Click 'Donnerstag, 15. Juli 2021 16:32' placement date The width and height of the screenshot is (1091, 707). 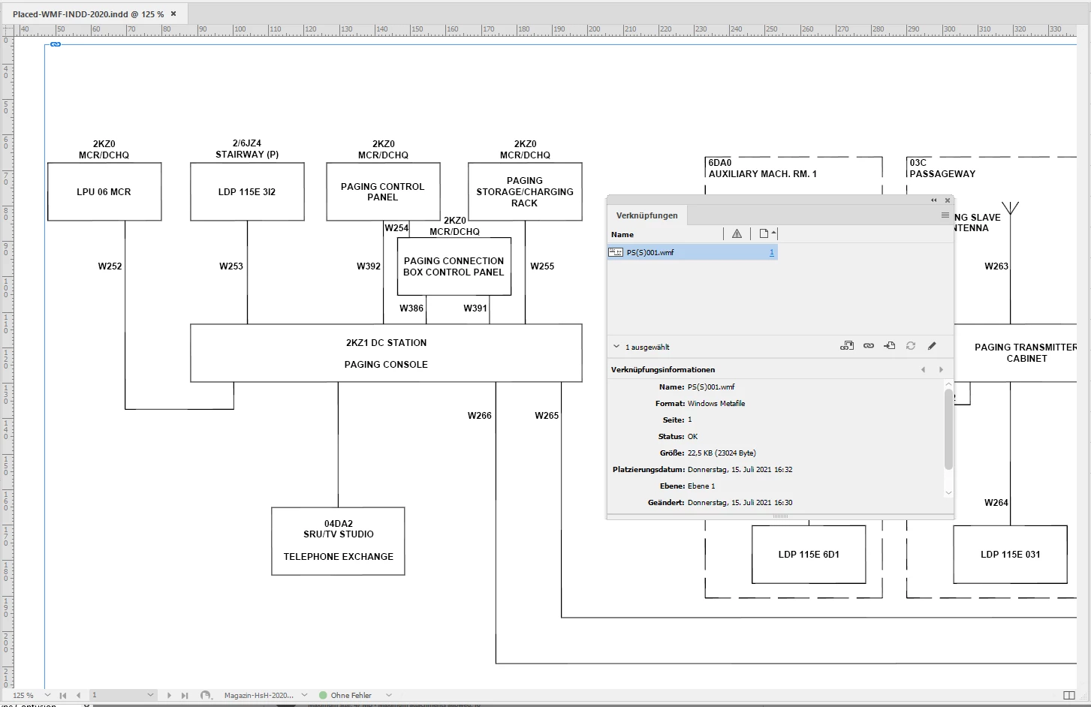(740, 469)
